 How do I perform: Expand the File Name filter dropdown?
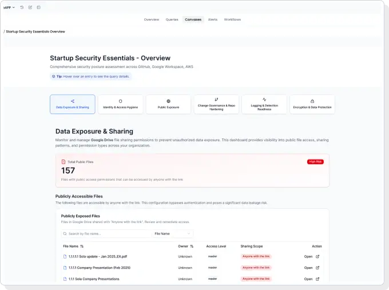173,234
